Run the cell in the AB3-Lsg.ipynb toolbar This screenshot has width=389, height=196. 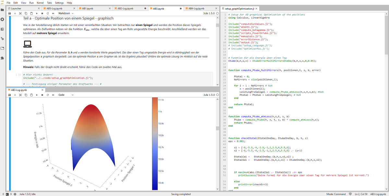[x=37, y=95]
